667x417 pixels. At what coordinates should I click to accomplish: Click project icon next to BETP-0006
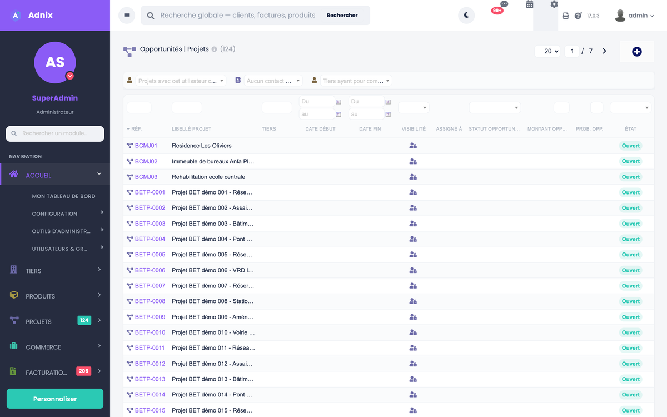click(x=130, y=270)
